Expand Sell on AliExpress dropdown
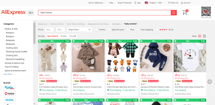Viewport: 215px width, 105px height. [x=96, y=3]
